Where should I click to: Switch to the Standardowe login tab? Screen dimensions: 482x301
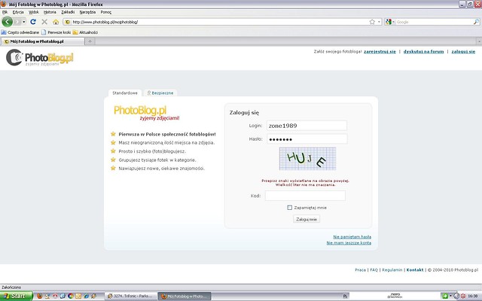point(125,93)
